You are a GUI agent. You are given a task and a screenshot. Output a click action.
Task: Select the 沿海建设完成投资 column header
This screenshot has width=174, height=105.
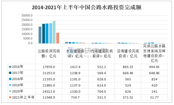[128, 53]
